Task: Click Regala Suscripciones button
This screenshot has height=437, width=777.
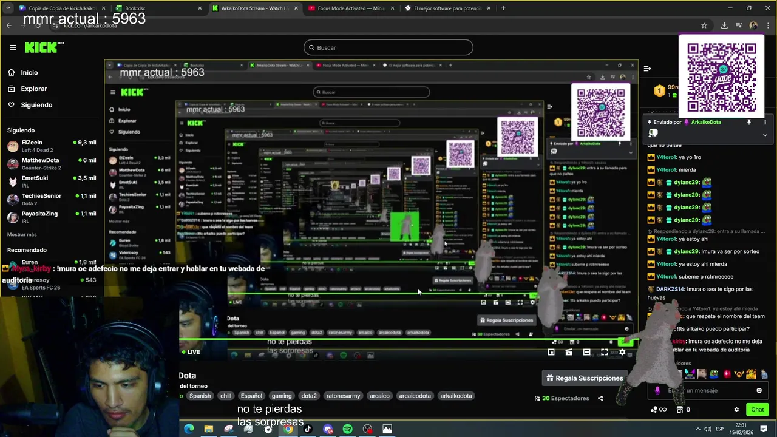Action: tap(585, 378)
